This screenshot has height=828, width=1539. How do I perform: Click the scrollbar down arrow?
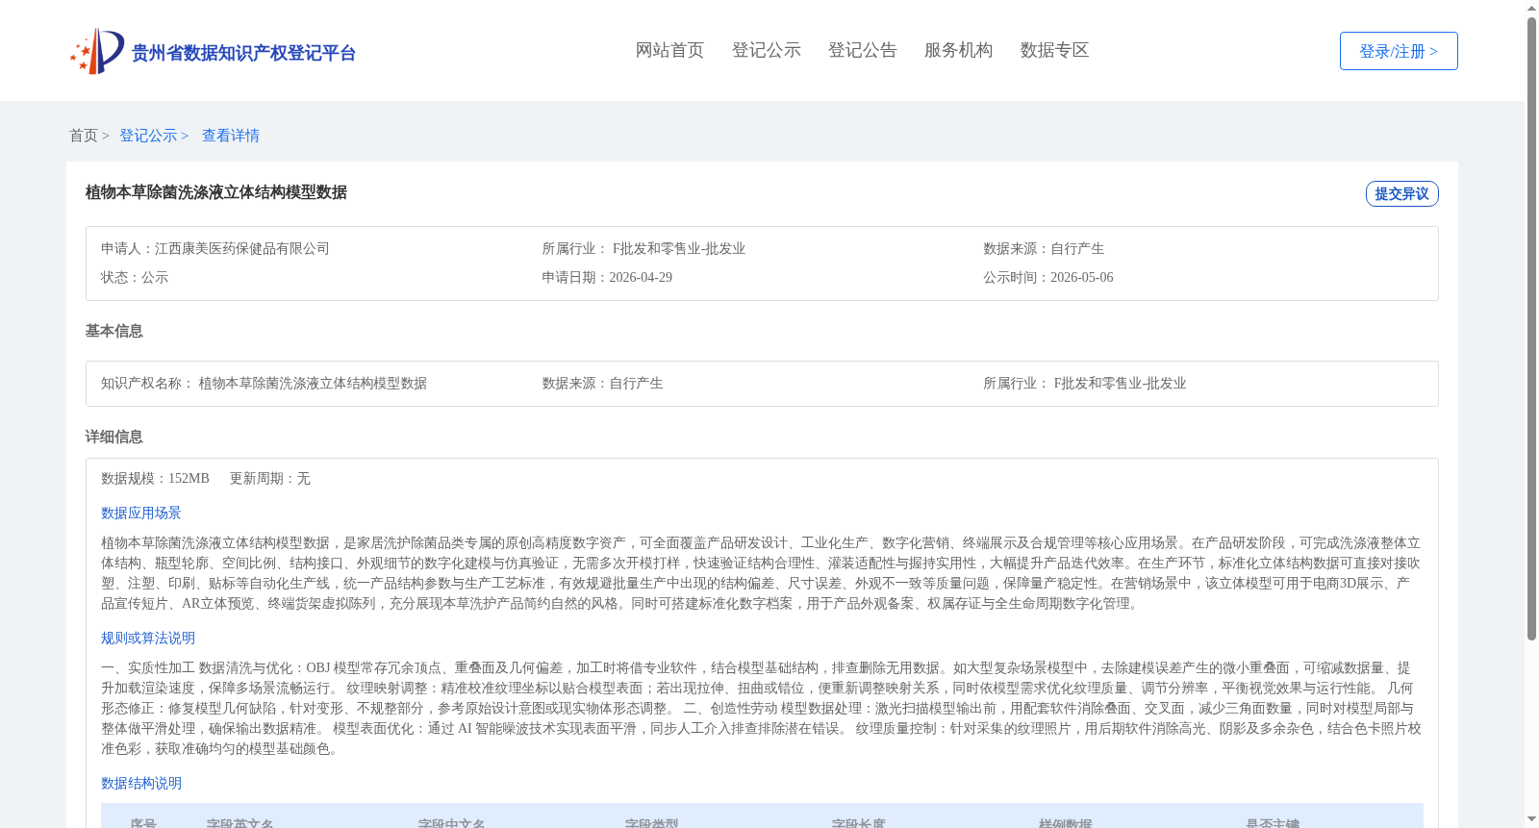click(1531, 819)
